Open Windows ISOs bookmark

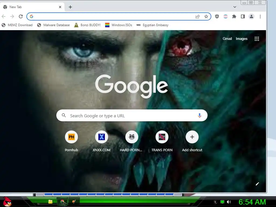[x=119, y=25]
